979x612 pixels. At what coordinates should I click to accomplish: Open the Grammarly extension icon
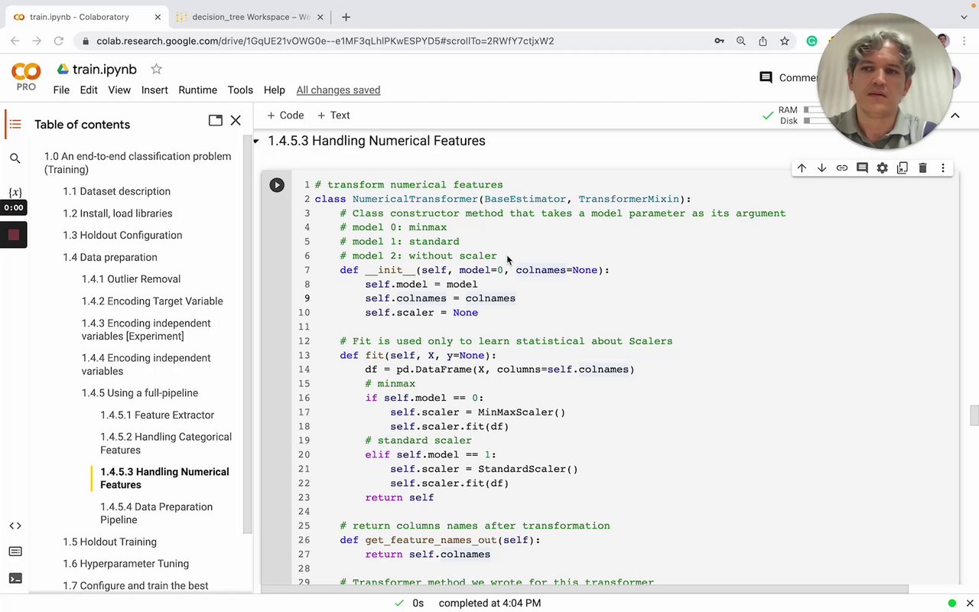pyautogui.click(x=811, y=41)
